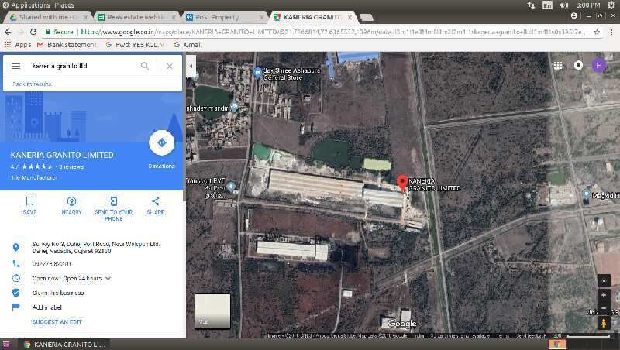Open Chrome menu three dots
This screenshot has width=620, height=350.
[611, 32]
